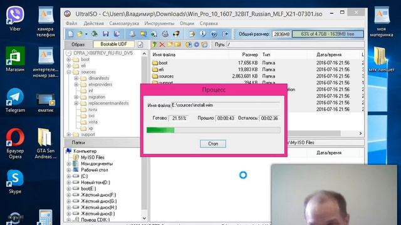Viewport: 401px width, 225px height.
Task: Click the Open file toolbar icon
Action: (x=80, y=34)
